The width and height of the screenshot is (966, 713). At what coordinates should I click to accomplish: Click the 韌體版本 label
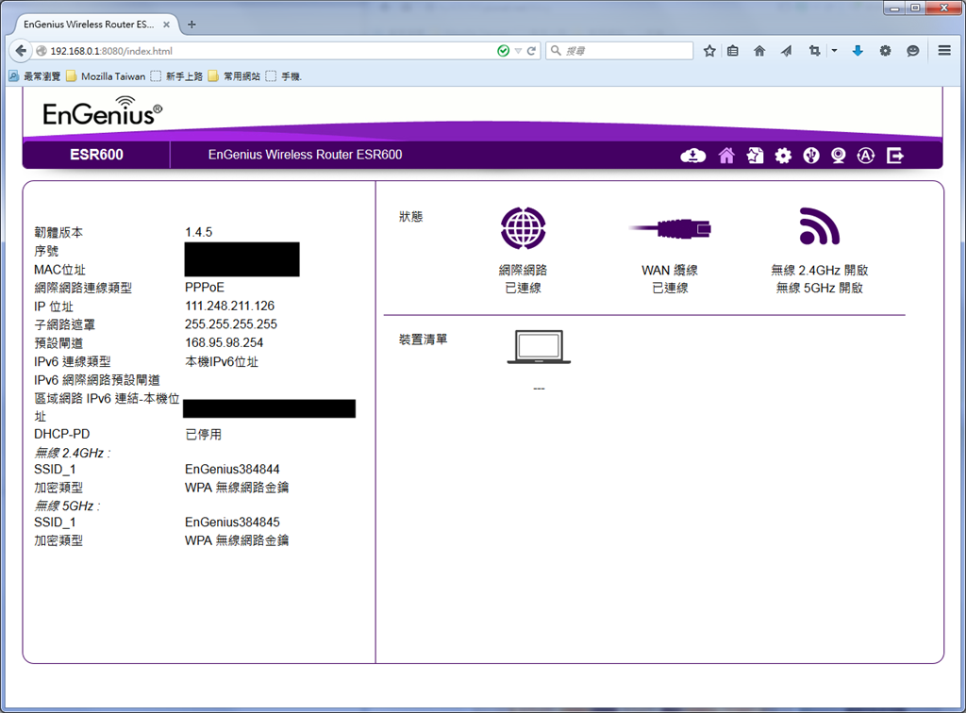58,232
